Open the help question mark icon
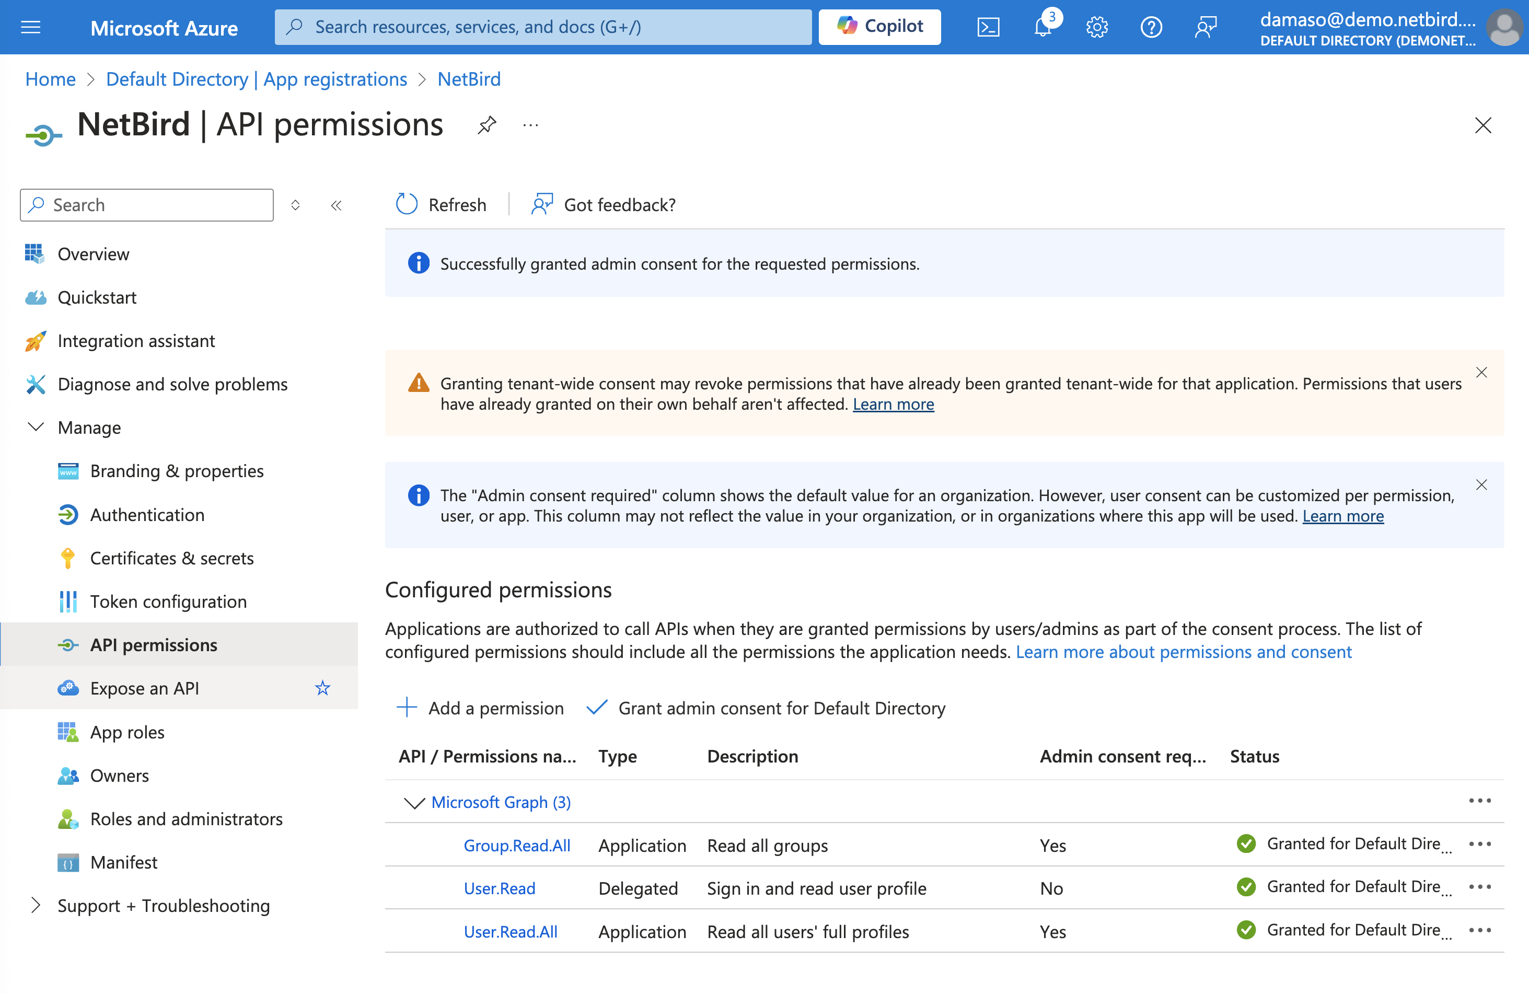Screen dimensions: 1529x994 [x=1151, y=26]
